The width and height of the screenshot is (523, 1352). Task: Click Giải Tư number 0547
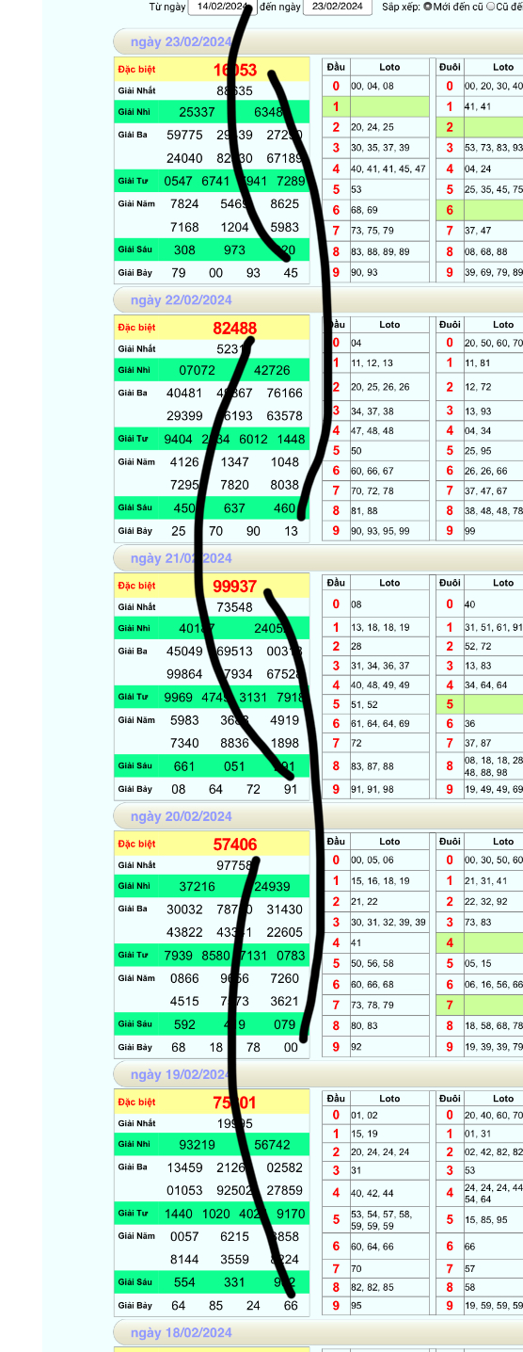coord(178,181)
